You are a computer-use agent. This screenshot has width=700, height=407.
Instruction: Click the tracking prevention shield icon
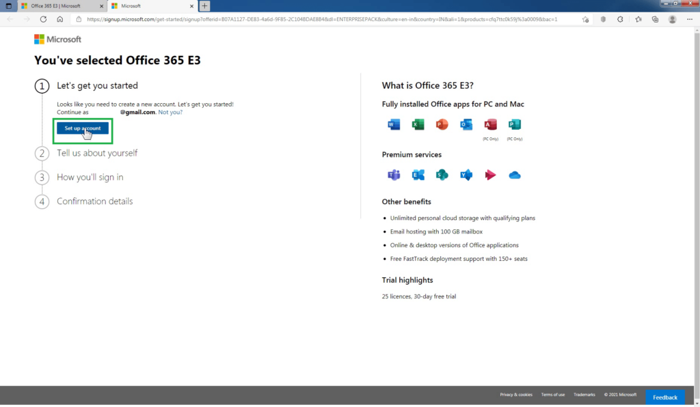[x=603, y=19]
